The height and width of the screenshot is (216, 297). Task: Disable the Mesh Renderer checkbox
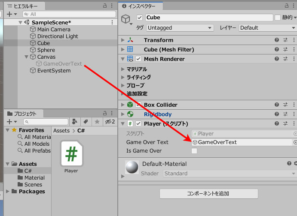138,59
